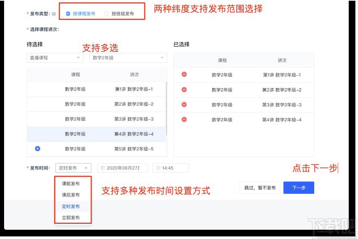Click the 课程 column header in 已选择 table

222,60
